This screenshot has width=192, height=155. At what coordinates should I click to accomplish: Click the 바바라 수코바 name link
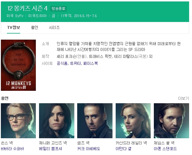[12, 149]
